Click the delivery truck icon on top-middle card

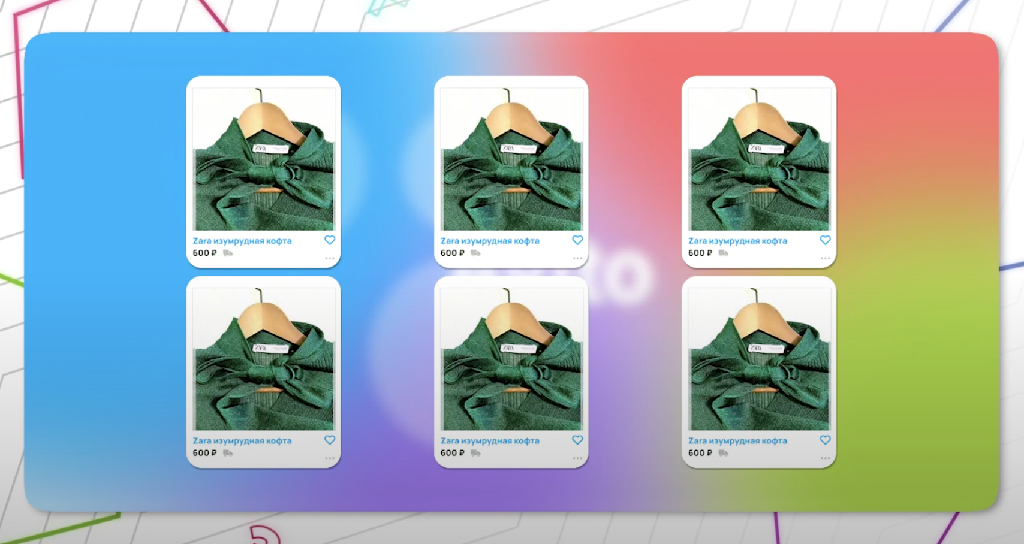point(475,253)
